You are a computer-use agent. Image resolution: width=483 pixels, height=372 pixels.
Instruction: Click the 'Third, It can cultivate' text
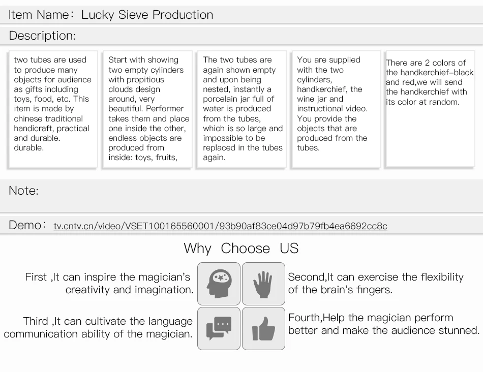click(98, 327)
